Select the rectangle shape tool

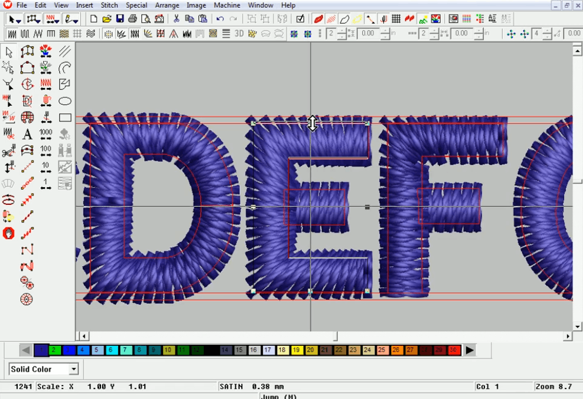point(65,118)
